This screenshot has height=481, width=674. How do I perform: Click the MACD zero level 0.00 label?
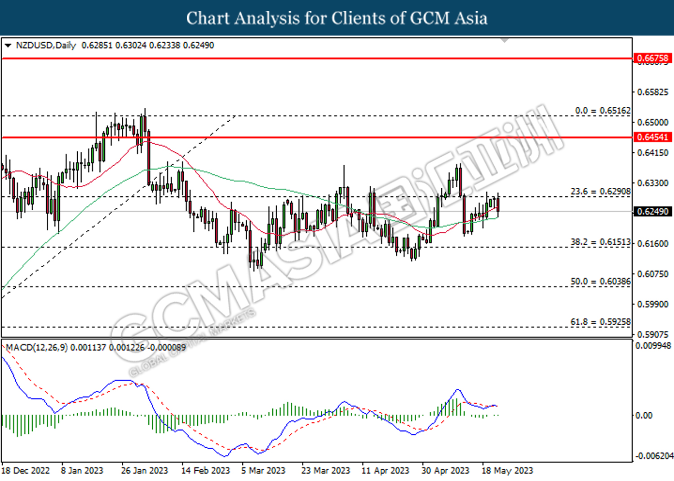[x=644, y=415]
